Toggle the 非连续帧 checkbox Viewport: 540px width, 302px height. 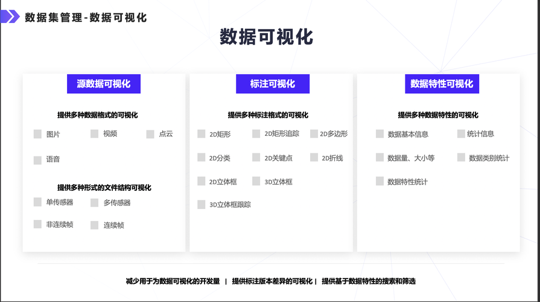tap(37, 225)
